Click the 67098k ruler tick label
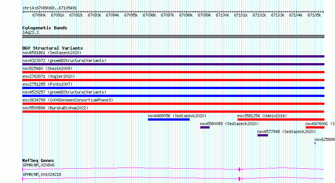 tap(186, 15)
